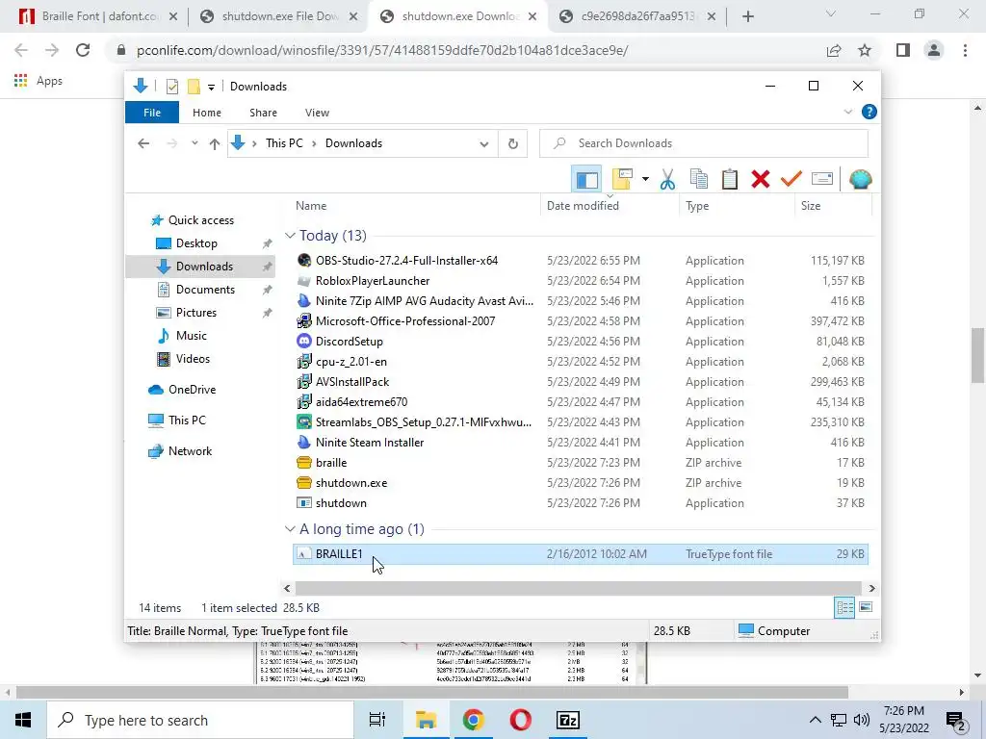The image size is (986, 739).
Task: Select Network in navigation pane
Action: [190, 451]
